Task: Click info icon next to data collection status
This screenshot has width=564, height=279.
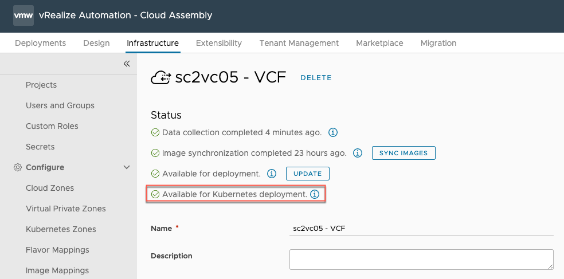Action: (x=333, y=132)
